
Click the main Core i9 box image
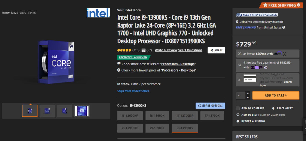pos(56,62)
